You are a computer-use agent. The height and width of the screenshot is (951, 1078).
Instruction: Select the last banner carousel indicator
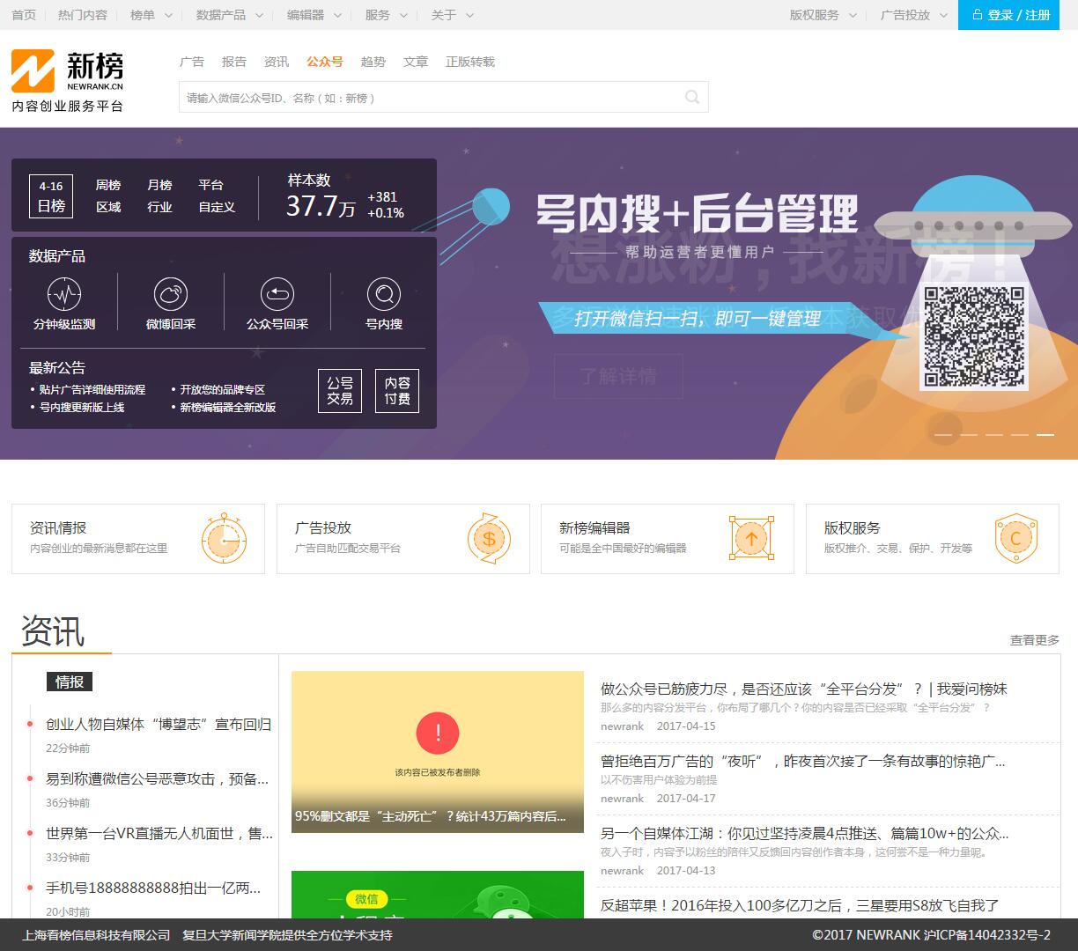point(1045,435)
